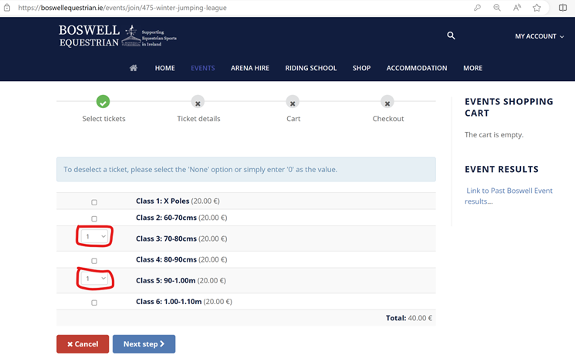Expand the MY ACCOUNT dropdown menu

[539, 36]
